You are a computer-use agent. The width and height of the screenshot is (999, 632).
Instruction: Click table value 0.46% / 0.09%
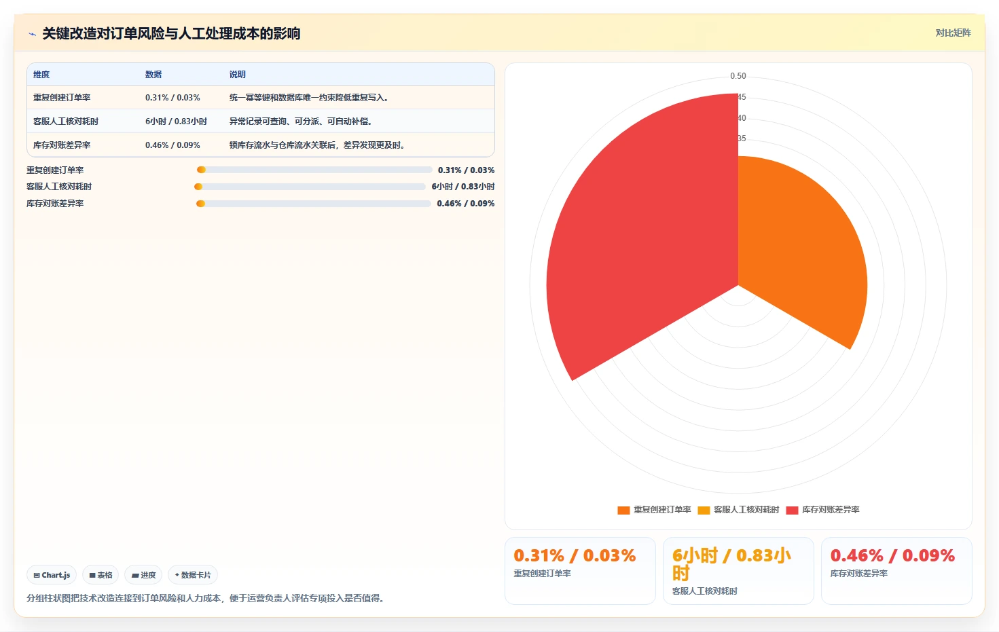pyautogui.click(x=172, y=145)
